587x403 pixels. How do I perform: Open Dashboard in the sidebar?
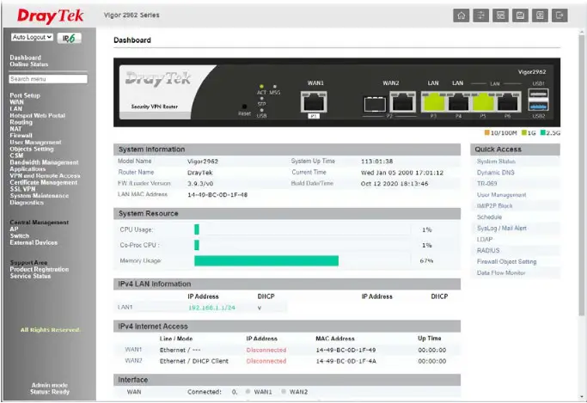coord(26,58)
